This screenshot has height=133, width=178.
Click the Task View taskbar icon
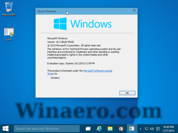(88, 129)
